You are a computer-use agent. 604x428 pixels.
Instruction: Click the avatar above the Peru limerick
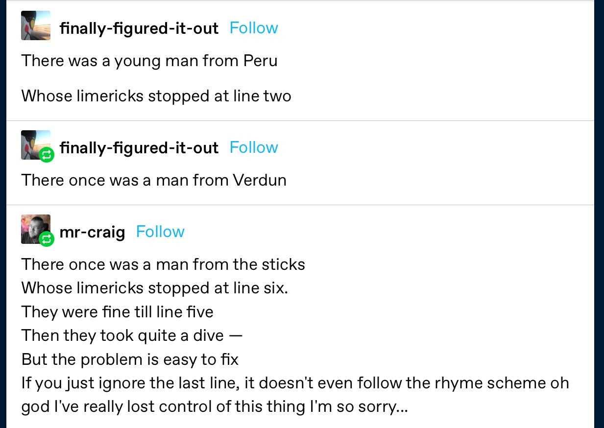point(36,25)
